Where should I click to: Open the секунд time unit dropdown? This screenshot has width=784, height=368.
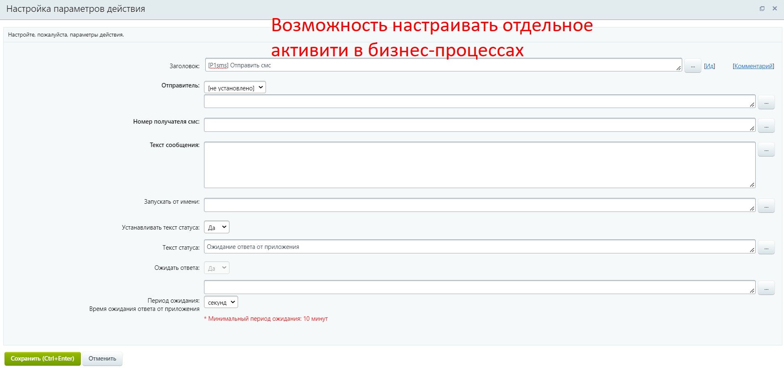point(221,302)
